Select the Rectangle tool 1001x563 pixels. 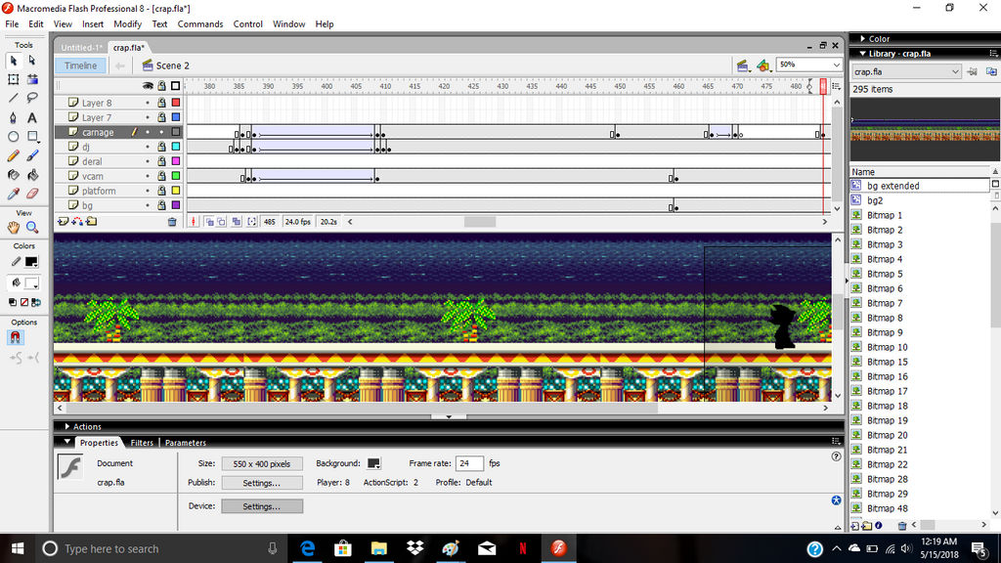coord(32,137)
